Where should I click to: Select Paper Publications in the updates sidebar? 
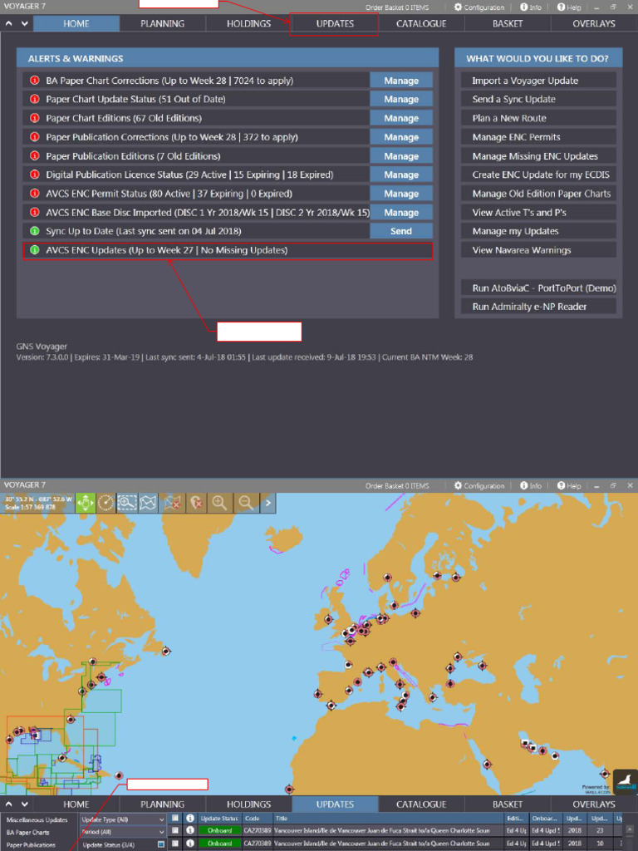click(31, 844)
